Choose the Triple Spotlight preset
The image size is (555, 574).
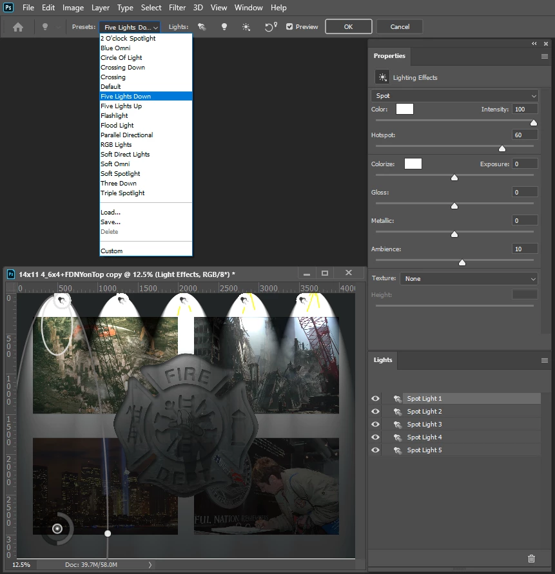tap(146, 193)
